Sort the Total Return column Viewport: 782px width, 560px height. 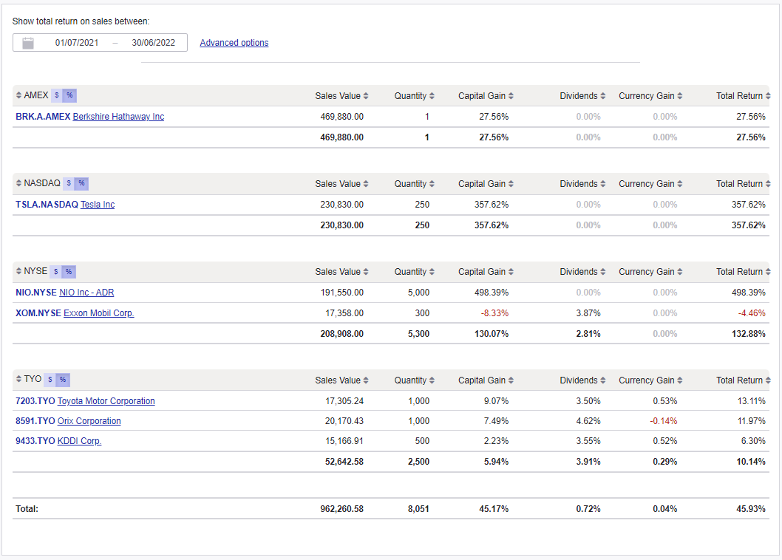[769, 95]
